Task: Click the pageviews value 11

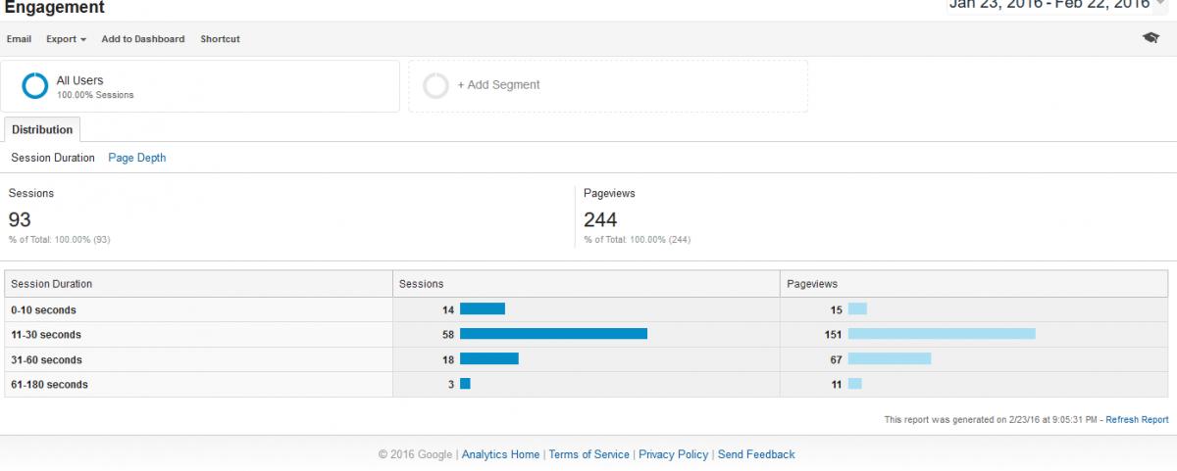Action: [x=837, y=385]
